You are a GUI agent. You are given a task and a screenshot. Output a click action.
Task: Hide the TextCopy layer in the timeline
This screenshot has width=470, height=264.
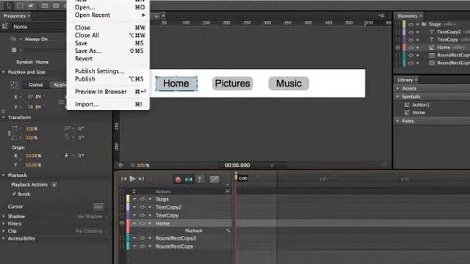point(142,215)
